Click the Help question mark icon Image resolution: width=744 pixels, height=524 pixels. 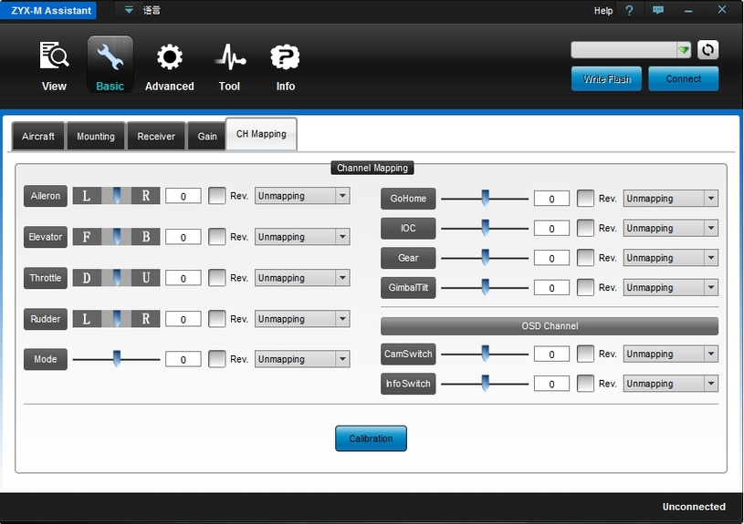click(x=629, y=11)
